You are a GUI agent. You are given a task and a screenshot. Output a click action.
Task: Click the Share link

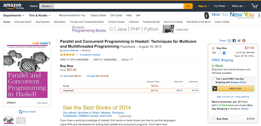tap(223, 40)
